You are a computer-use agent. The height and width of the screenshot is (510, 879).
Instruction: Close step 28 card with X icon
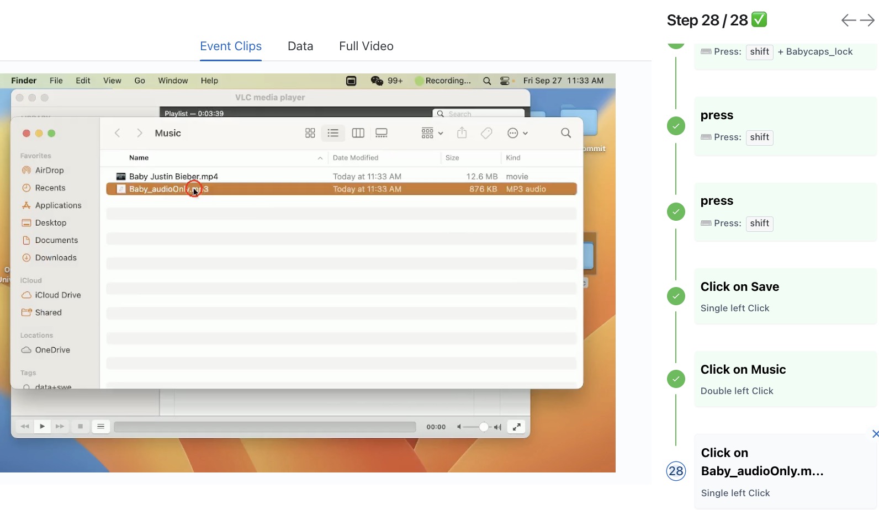(875, 434)
